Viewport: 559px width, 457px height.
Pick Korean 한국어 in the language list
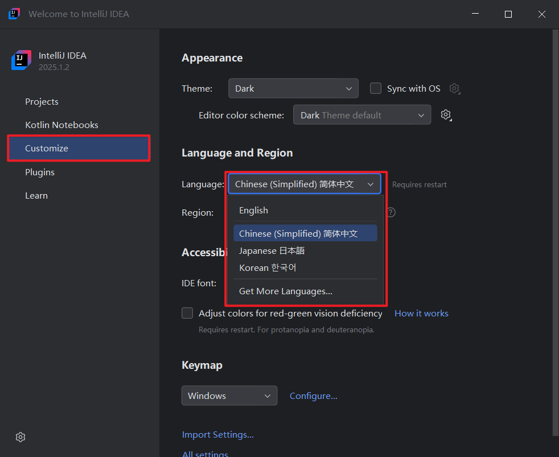click(x=305, y=267)
